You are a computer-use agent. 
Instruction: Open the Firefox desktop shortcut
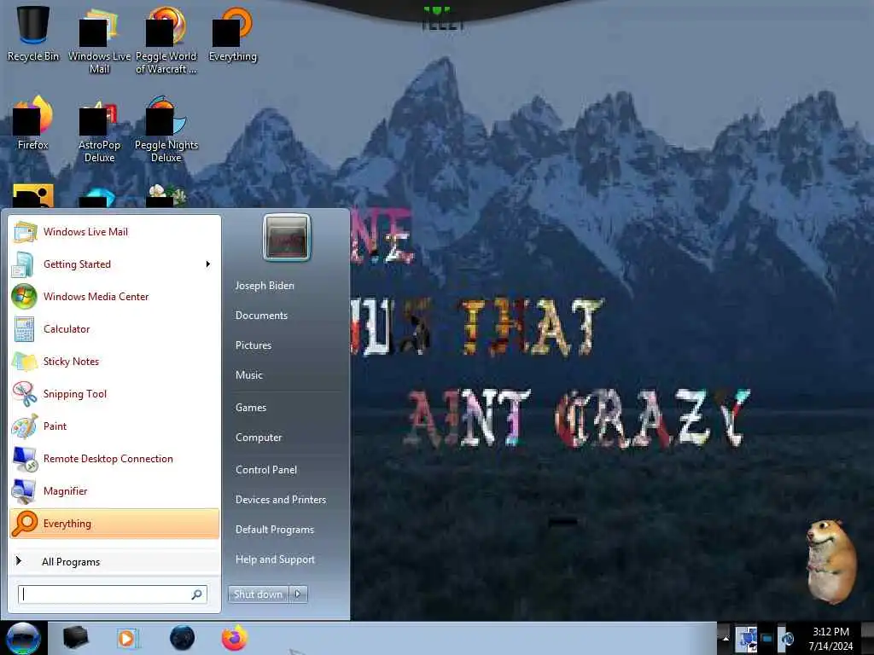(x=33, y=123)
